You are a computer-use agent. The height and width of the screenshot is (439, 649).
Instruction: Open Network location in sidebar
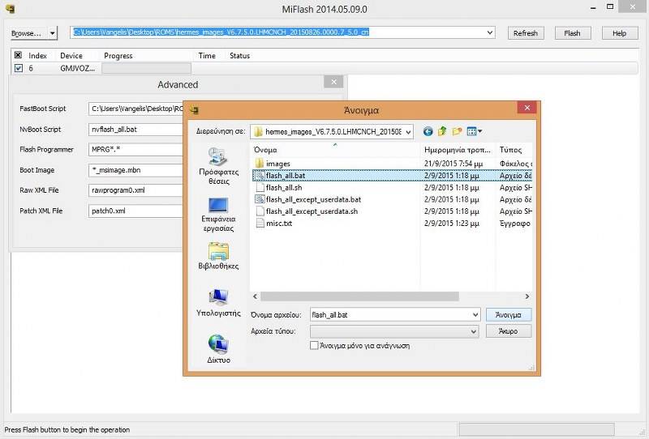[218, 350]
